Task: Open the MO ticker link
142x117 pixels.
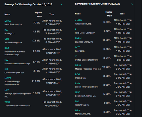Action: tap(77, 101)
